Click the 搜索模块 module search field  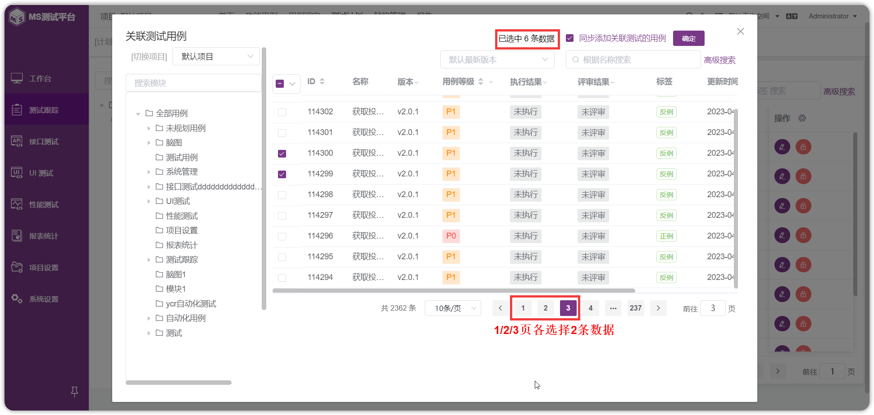pos(193,83)
